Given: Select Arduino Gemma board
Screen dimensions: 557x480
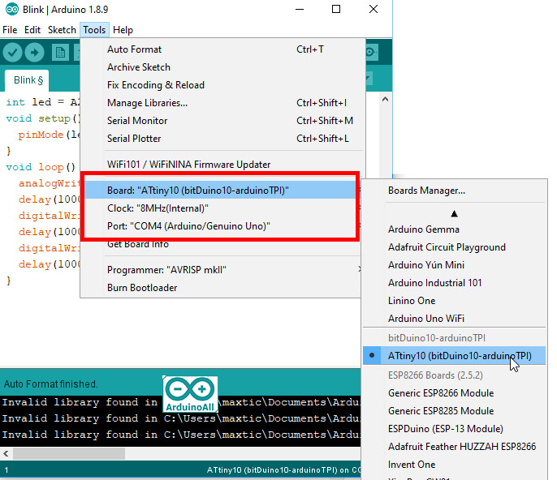Looking at the screenshot, I should tap(454, 229).
